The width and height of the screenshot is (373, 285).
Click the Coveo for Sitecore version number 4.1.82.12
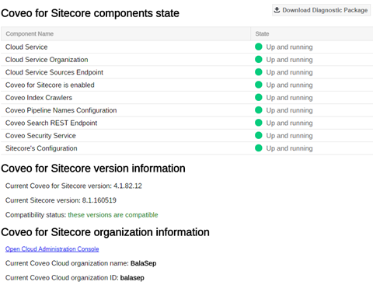(x=127, y=186)
